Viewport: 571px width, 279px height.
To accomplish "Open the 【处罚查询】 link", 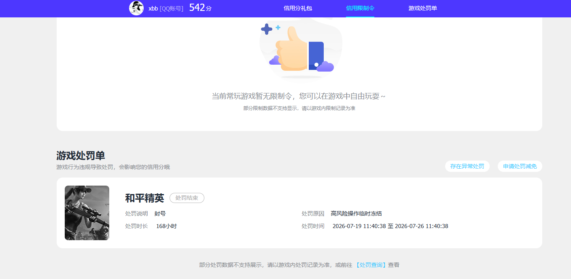I will (x=371, y=265).
